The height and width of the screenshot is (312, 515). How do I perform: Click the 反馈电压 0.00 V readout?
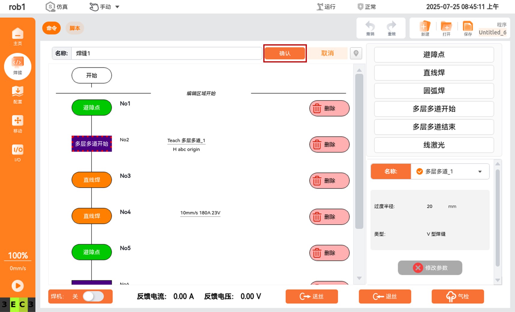coord(233,296)
